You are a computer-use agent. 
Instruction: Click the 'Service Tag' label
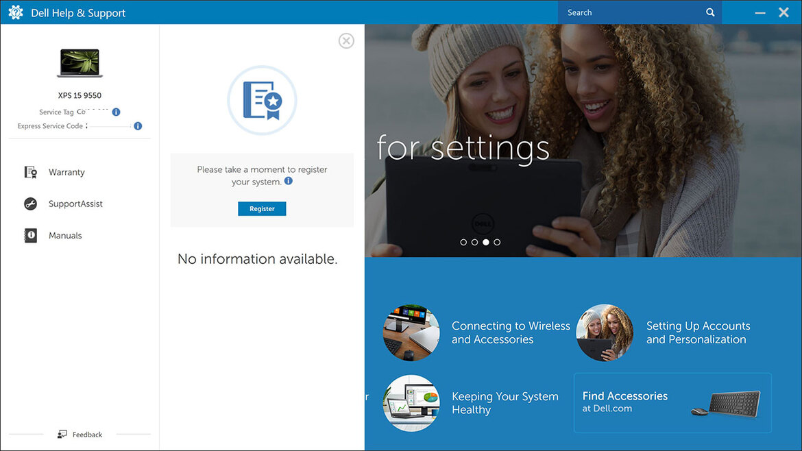pos(56,112)
